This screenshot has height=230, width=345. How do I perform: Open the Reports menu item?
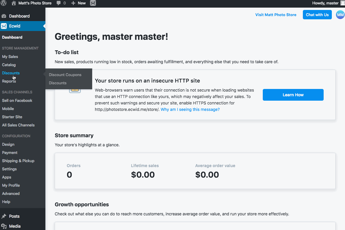(9, 81)
